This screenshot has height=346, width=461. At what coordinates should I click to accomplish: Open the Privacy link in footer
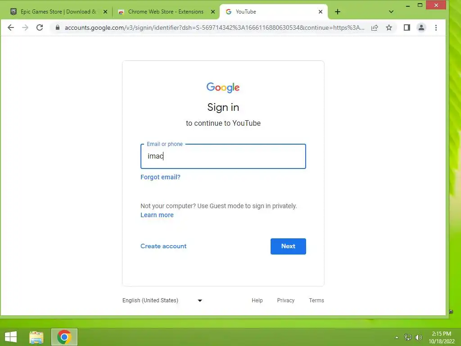click(286, 300)
